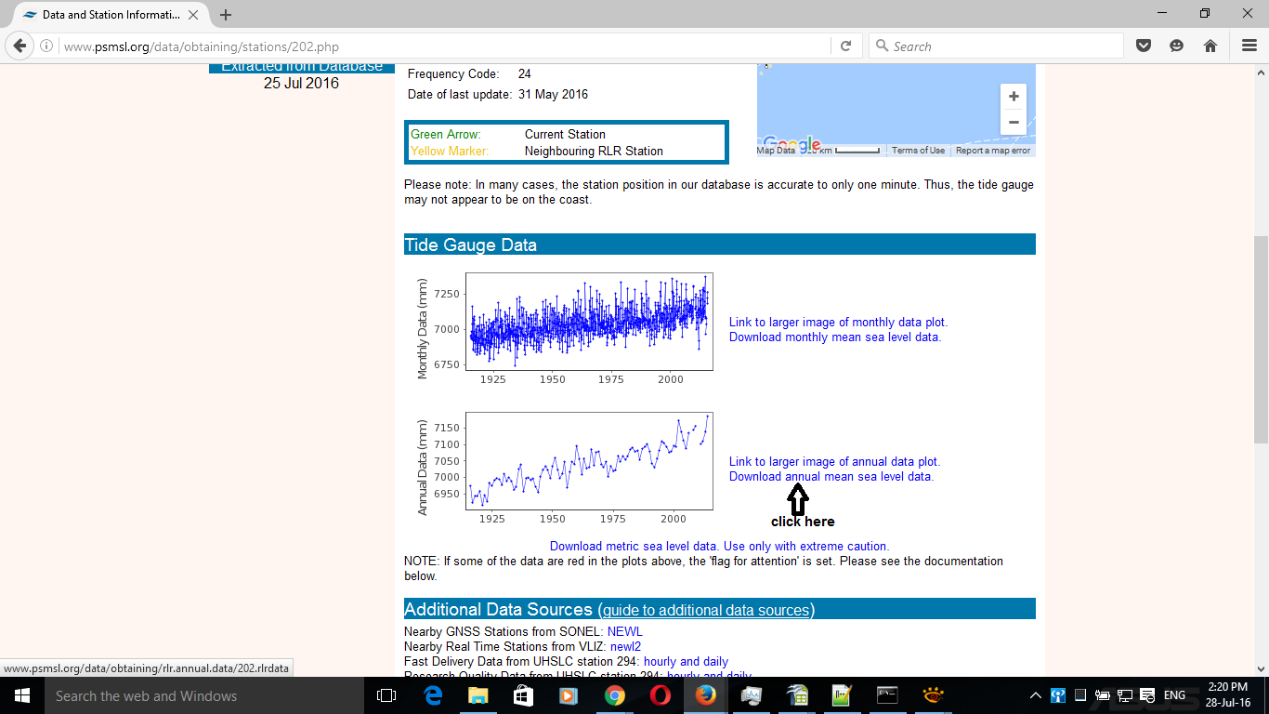This screenshot has width=1269, height=714.
Task: Open guide to additional data sources
Action: pyautogui.click(x=706, y=611)
